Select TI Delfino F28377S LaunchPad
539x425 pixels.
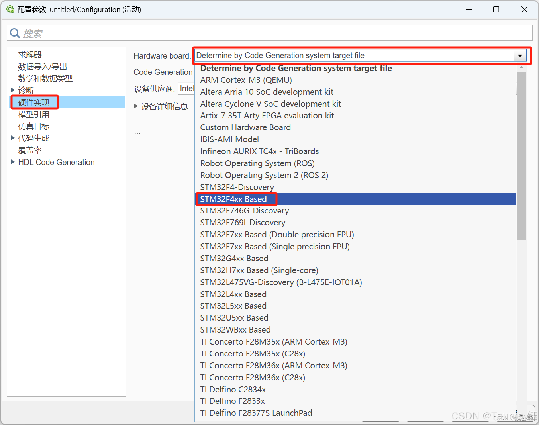256,413
